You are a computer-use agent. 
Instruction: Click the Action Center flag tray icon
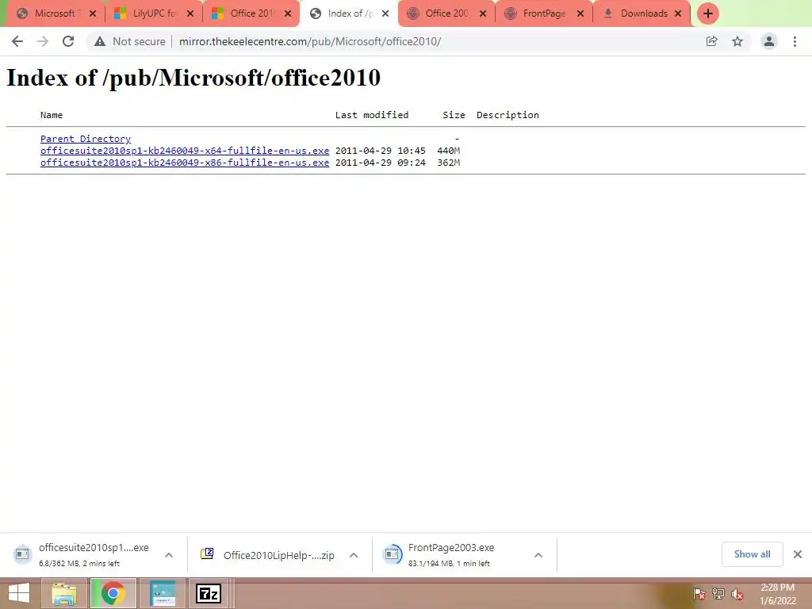[699, 593]
